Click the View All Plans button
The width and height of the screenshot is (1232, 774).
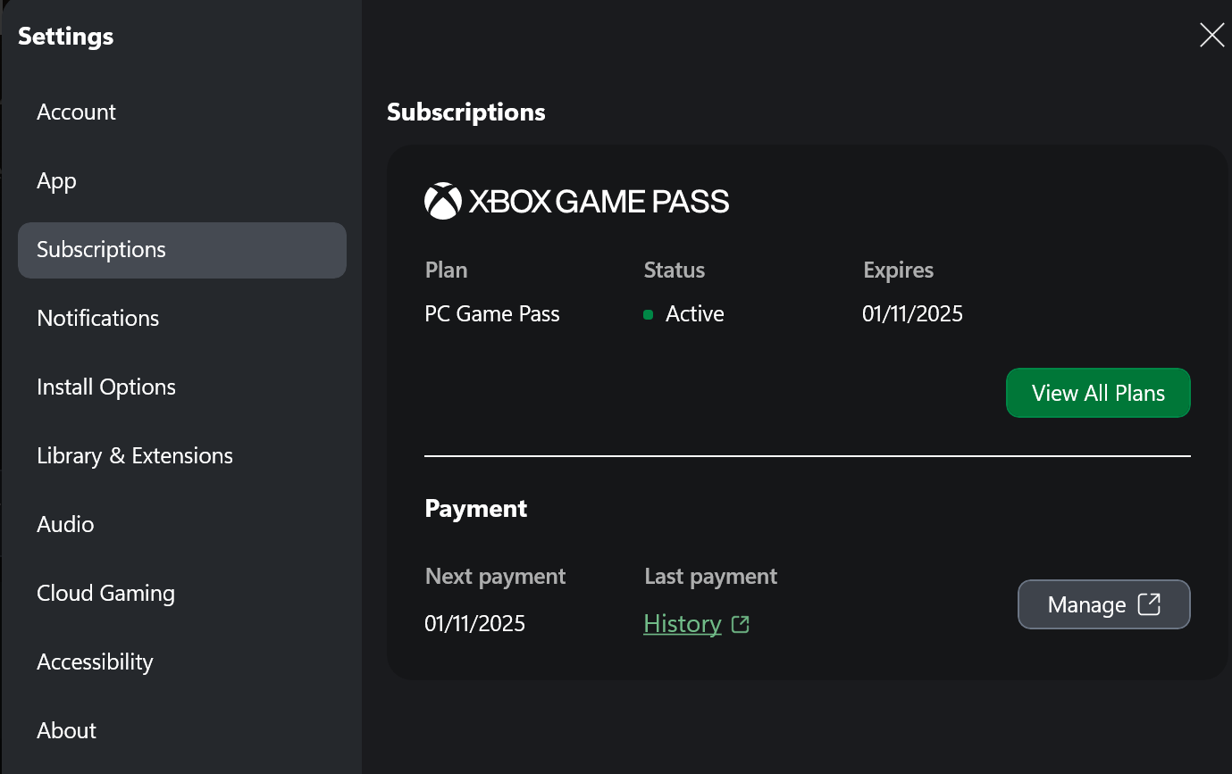click(1098, 393)
